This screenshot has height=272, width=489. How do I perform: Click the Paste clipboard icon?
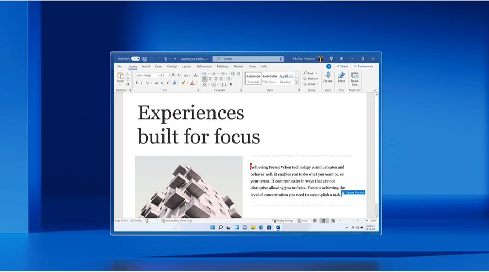coord(120,76)
